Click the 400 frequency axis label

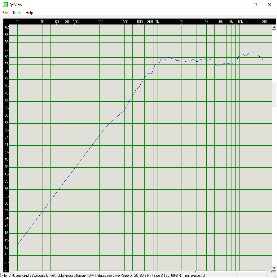pos(125,22)
